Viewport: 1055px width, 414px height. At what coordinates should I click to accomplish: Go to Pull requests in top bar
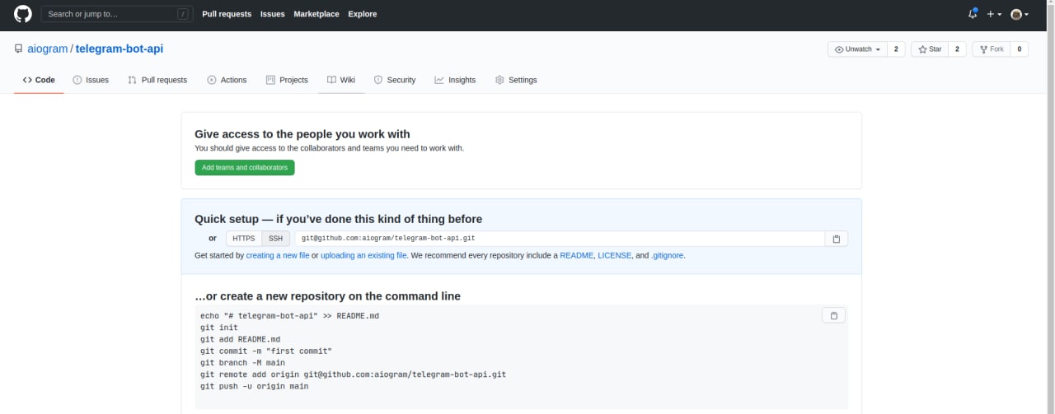tap(227, 14)
